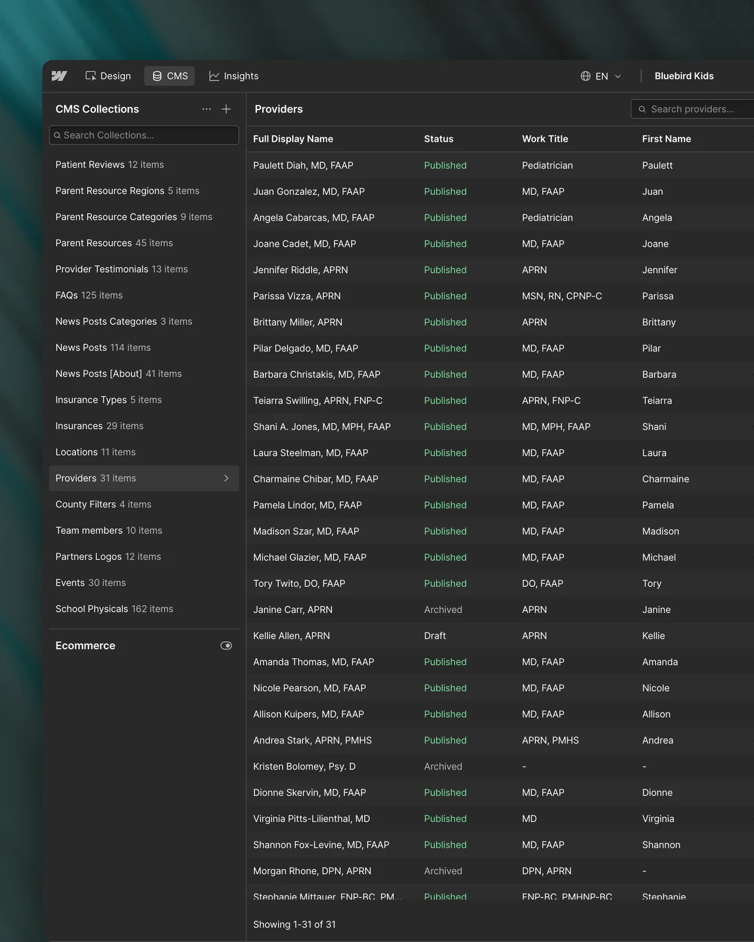The width and height of the screenshot is (754, 942).
Task: Open the Parent Resource Regions collection
Action: pos(144,191)
